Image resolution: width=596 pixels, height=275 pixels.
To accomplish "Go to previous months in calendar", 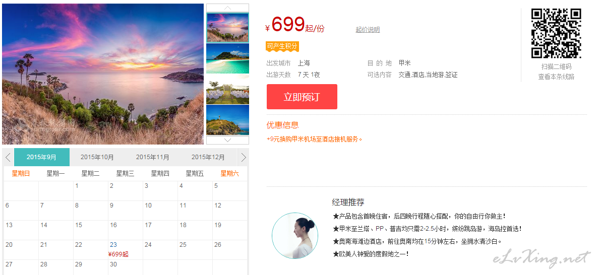I will [8, 157].
